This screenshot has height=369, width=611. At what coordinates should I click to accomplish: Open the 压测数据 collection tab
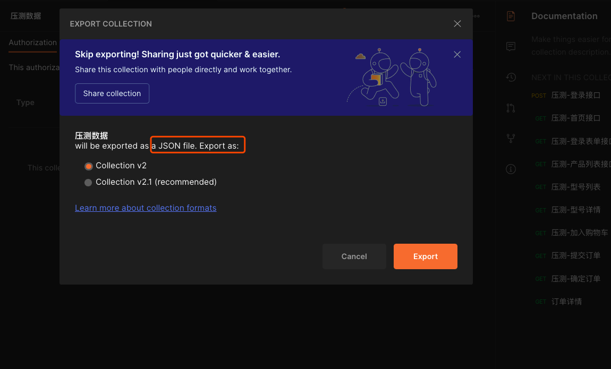click(26, 16)
